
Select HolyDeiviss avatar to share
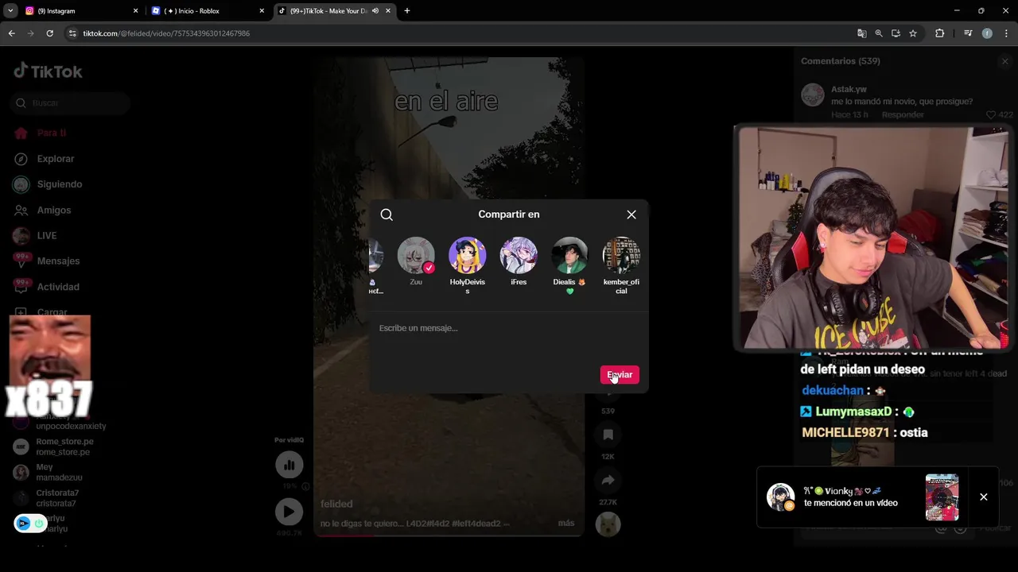467,256
